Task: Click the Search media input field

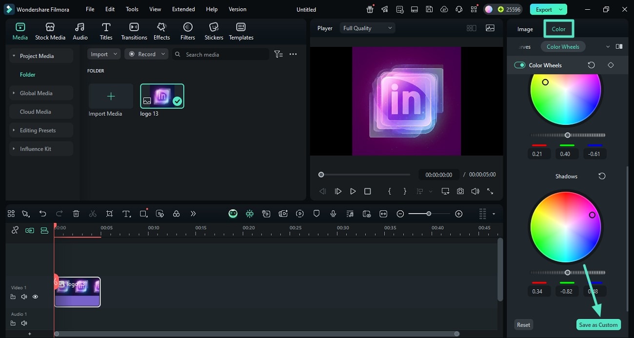Action: pos(220,54)
